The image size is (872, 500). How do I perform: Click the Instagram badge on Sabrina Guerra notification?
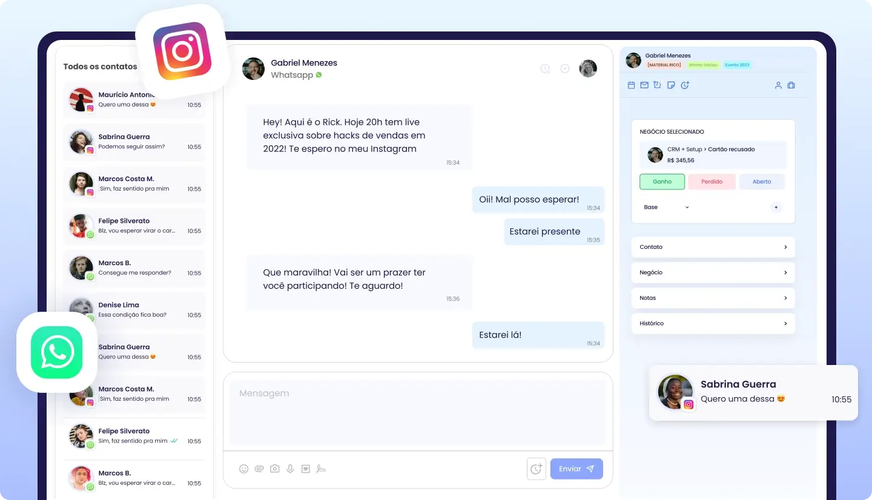click(689, 404)
